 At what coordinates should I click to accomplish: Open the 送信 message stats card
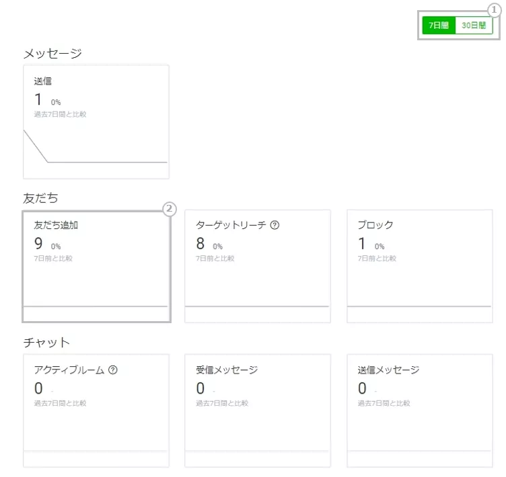[x=96, y=122]
